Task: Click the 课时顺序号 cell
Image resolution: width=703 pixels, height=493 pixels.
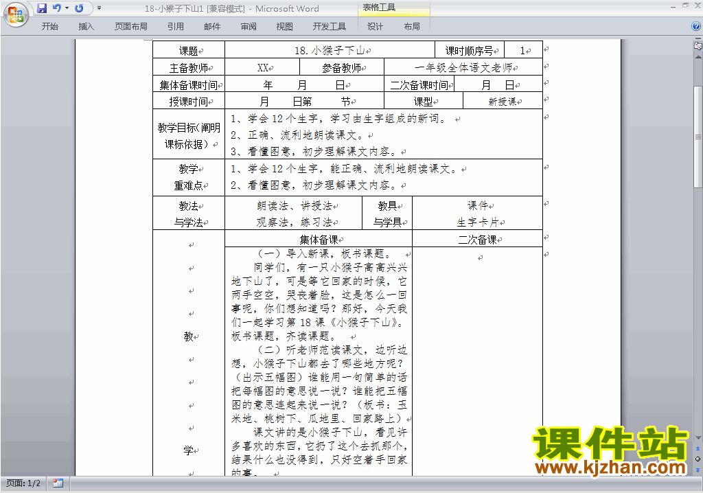Action: pyautogui.click(x=470, y=50)
